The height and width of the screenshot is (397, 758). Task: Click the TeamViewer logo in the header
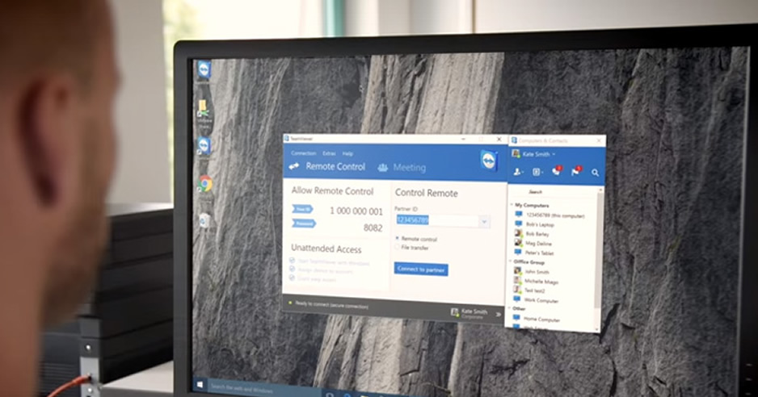489,161
